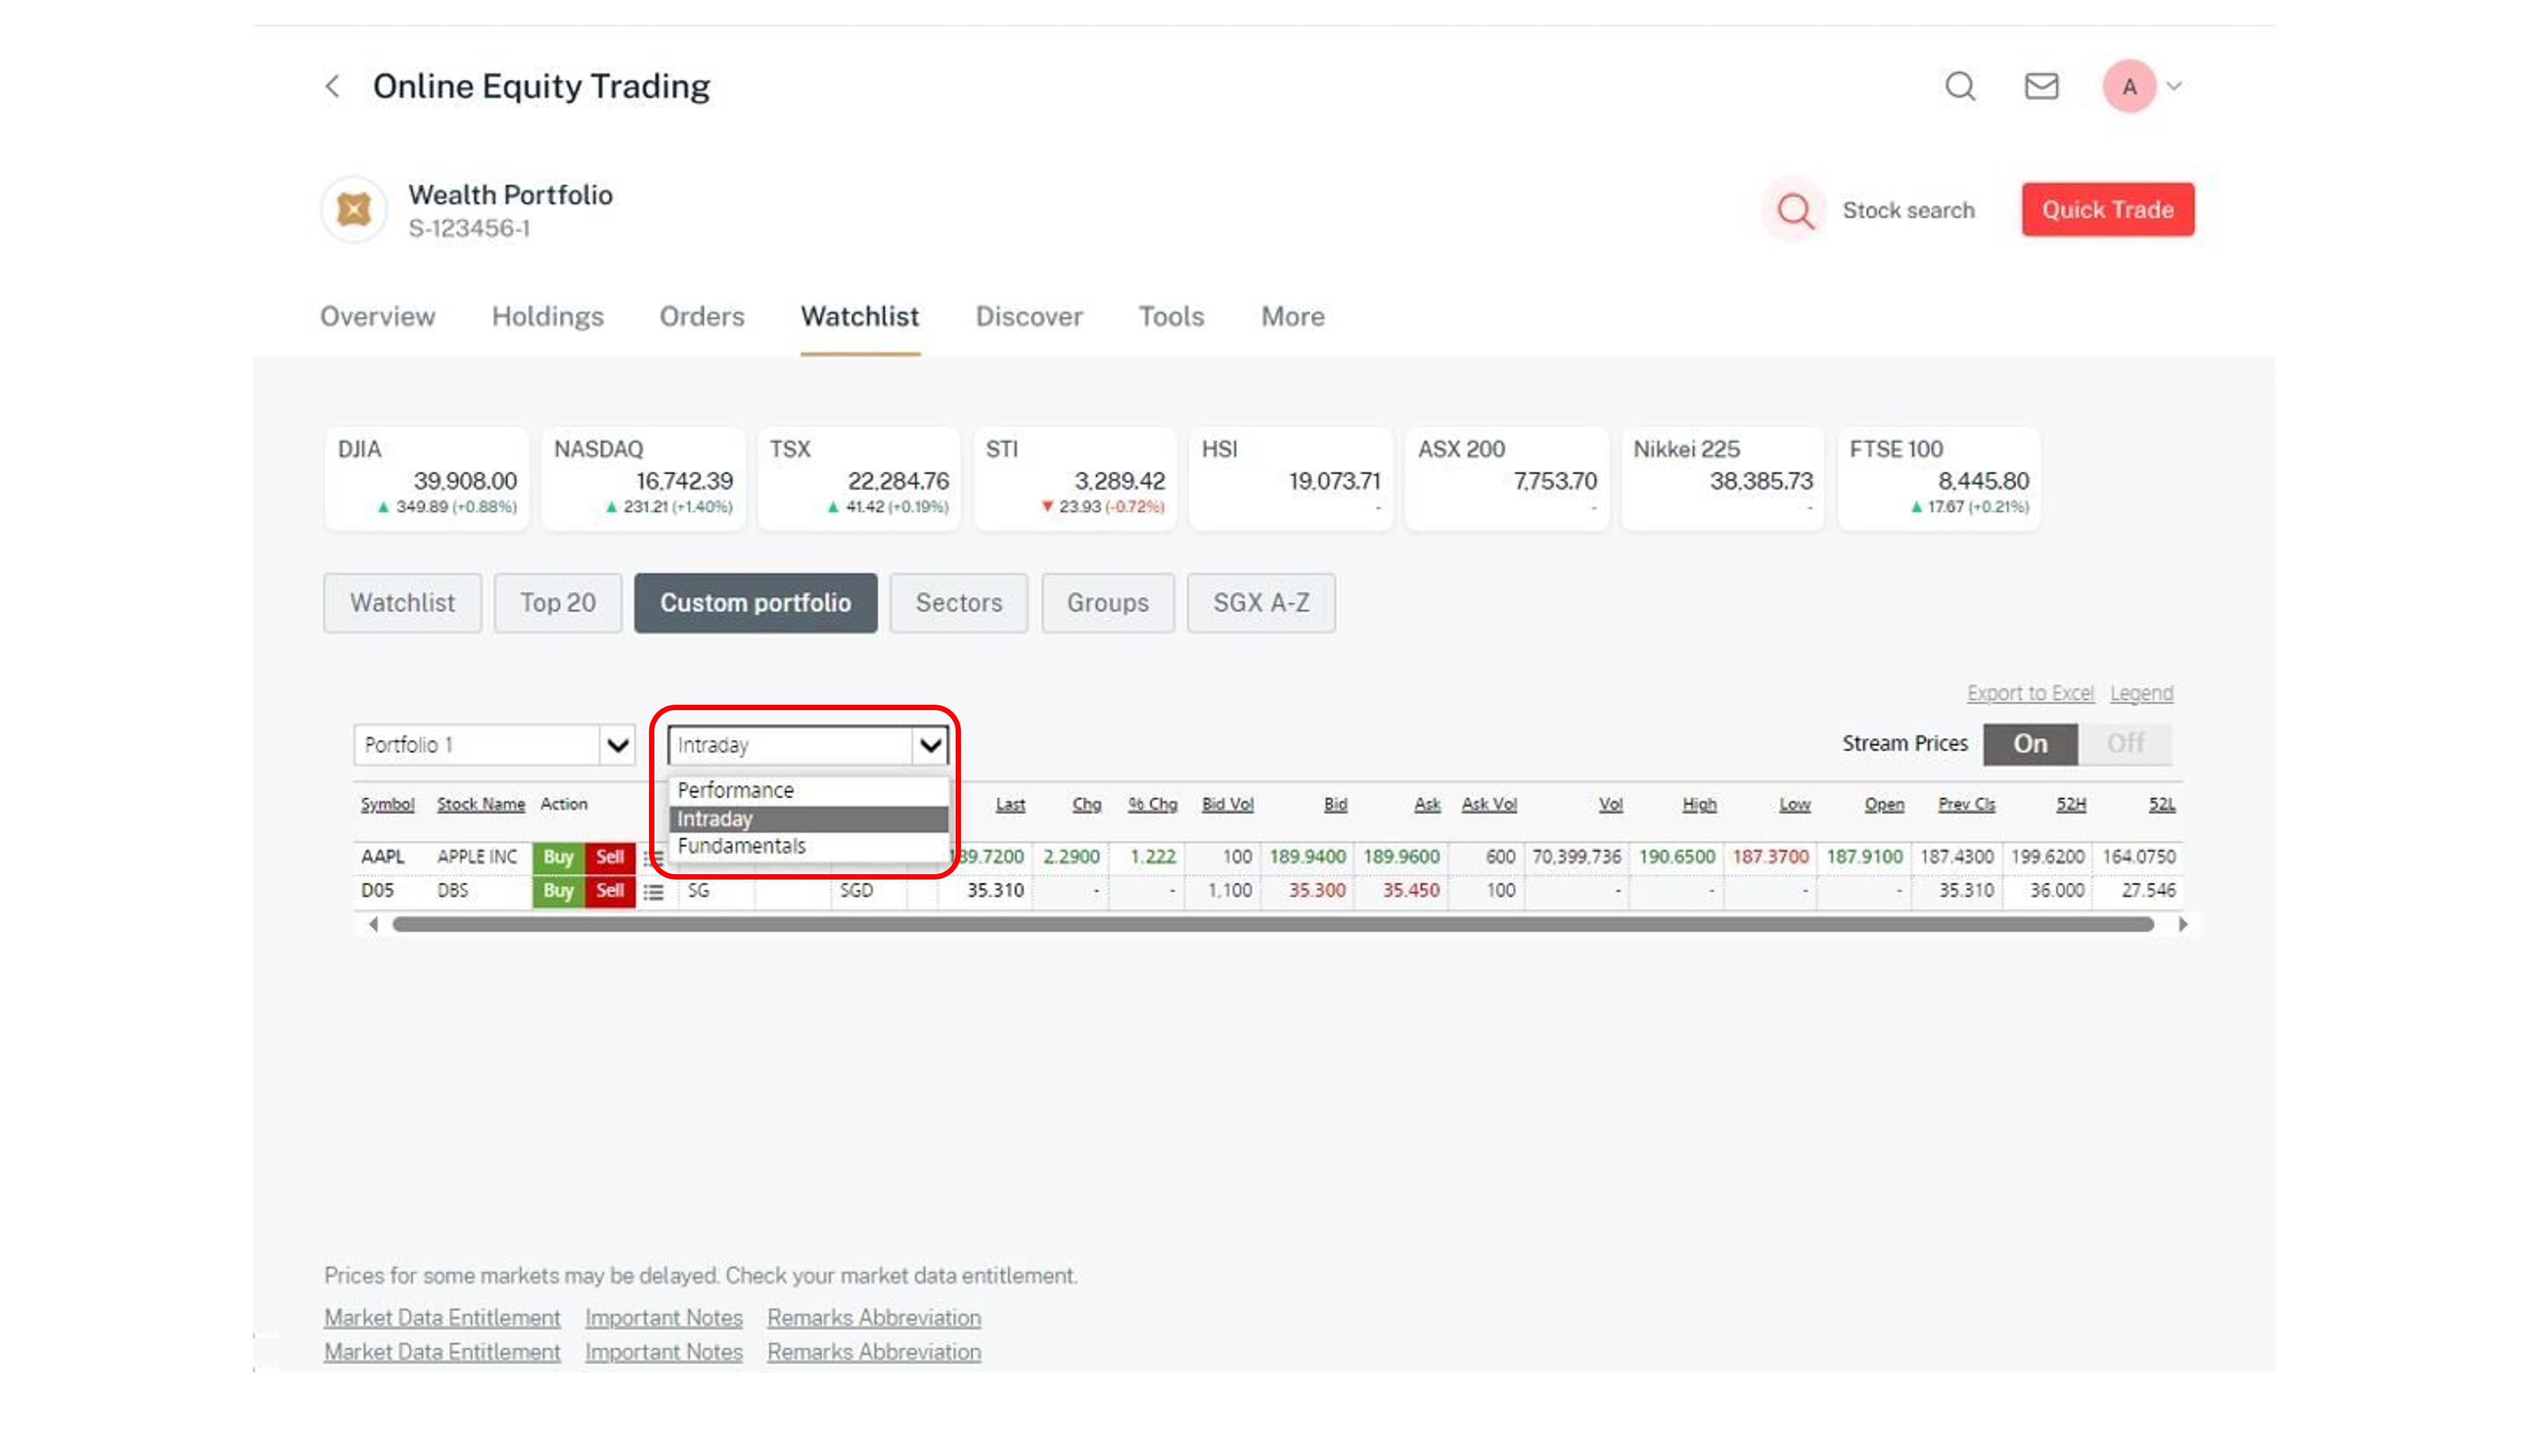Sort by the High column header
Image resolution: width=2528 pixels, height=1456 pixels.
pyautogui.click(x=1699, y=804)
